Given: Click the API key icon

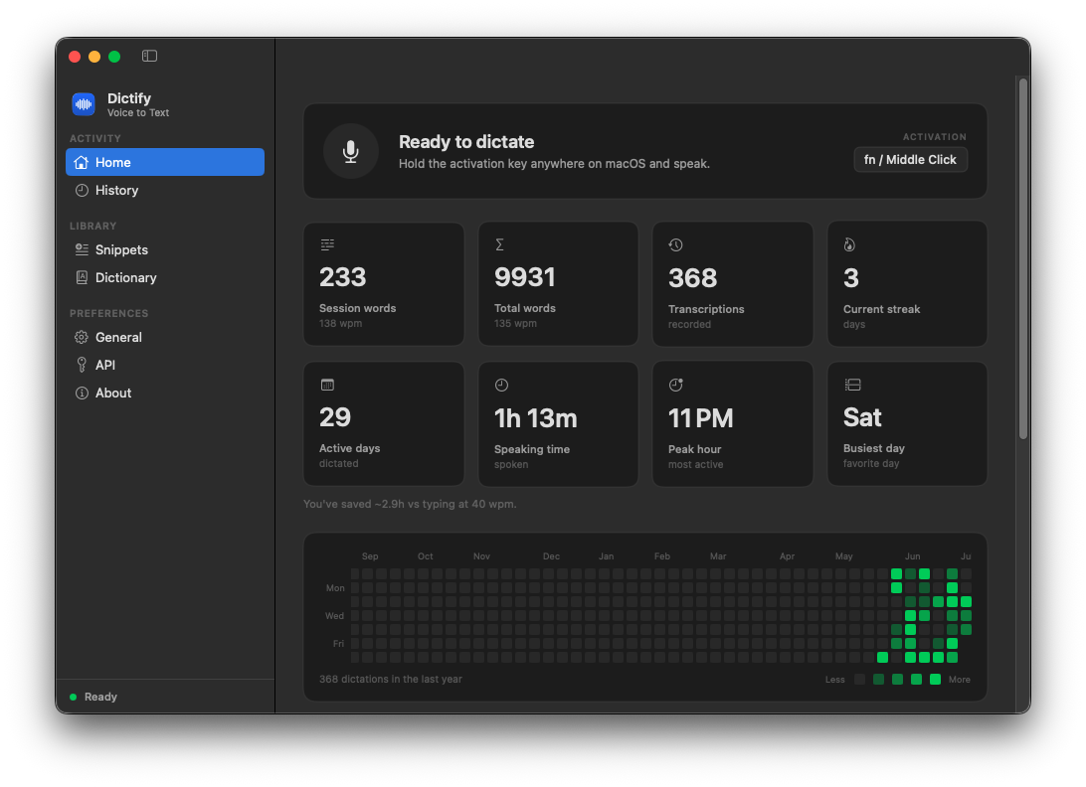Looking at the screenshot, I should [x=82, y=365].
